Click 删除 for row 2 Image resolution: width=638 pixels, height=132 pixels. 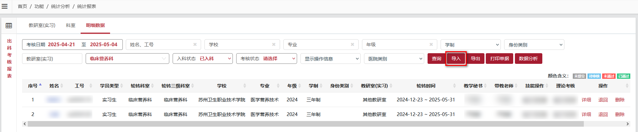[620, 114]
